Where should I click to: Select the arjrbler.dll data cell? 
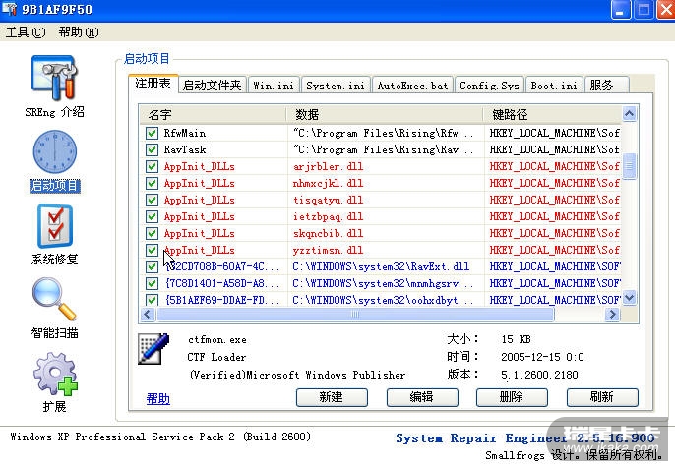point(328,166)
